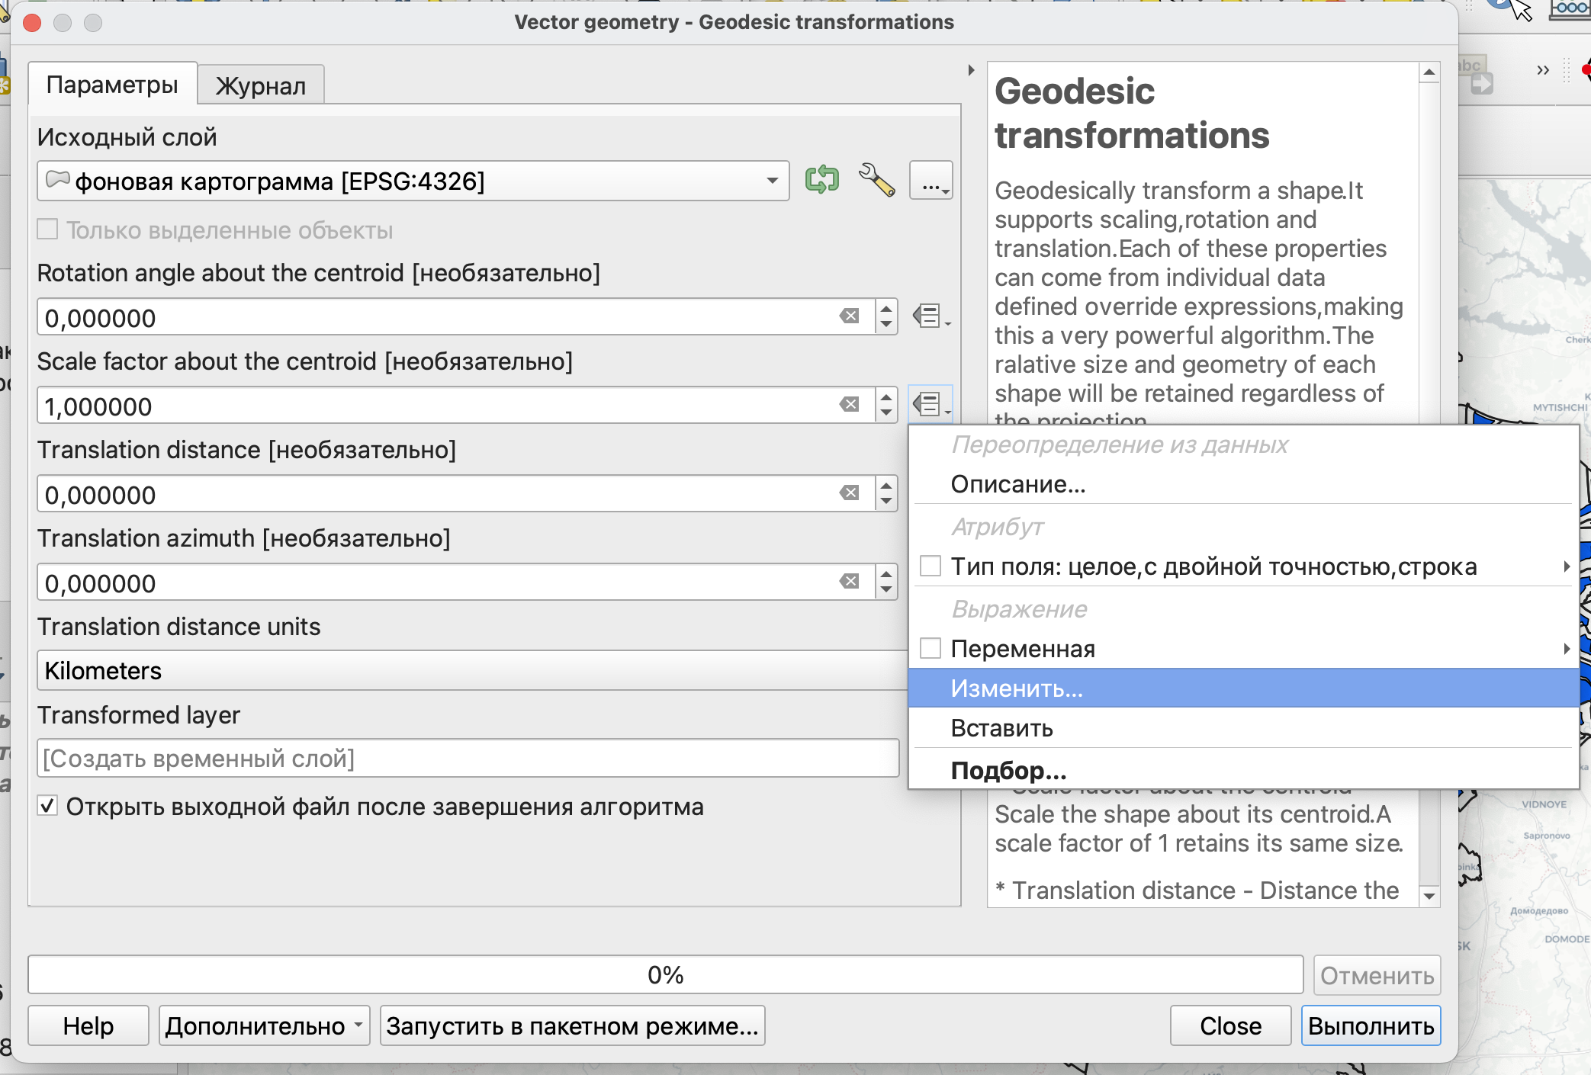Click the green iterate-over-layer icon
1591x1075 pixels.
tap(821, 180)
